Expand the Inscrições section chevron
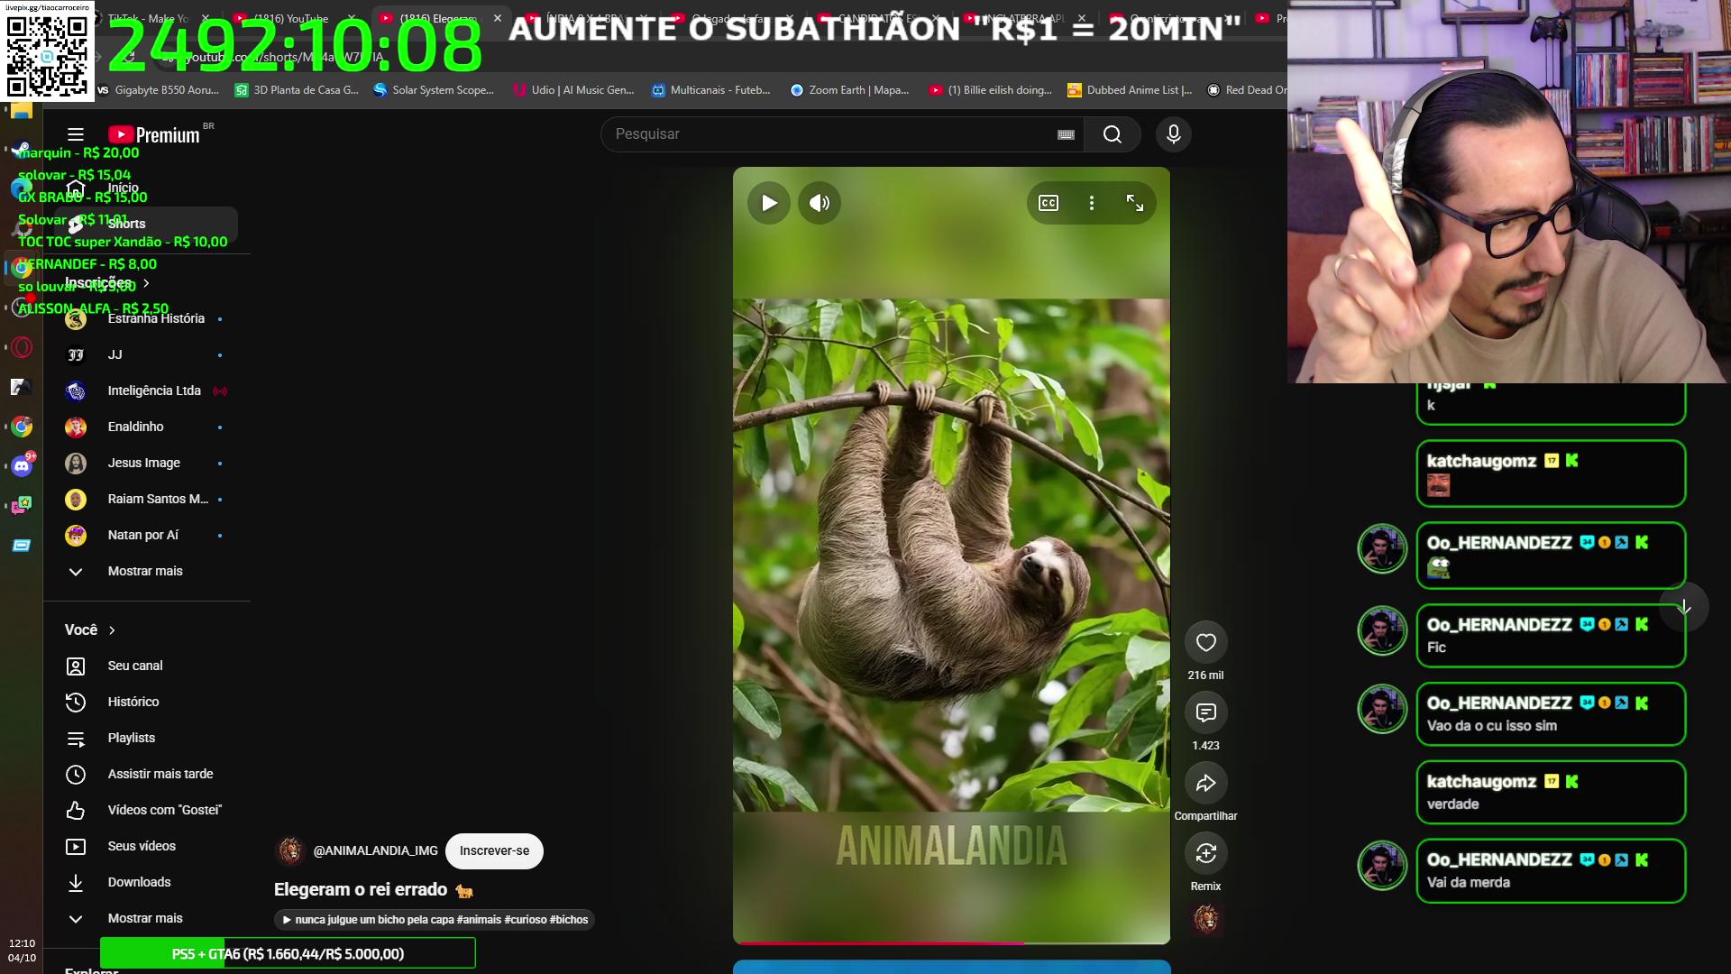Viewport: 1731px width, 974px height. 146,283
